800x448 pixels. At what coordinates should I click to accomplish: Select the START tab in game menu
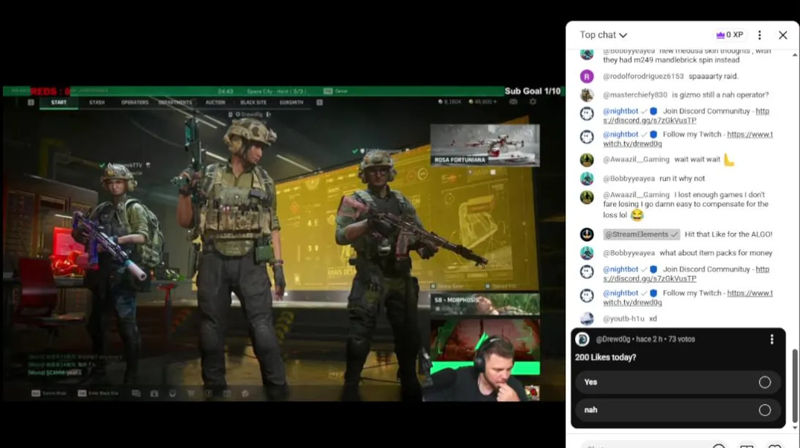tap(59, 103)
